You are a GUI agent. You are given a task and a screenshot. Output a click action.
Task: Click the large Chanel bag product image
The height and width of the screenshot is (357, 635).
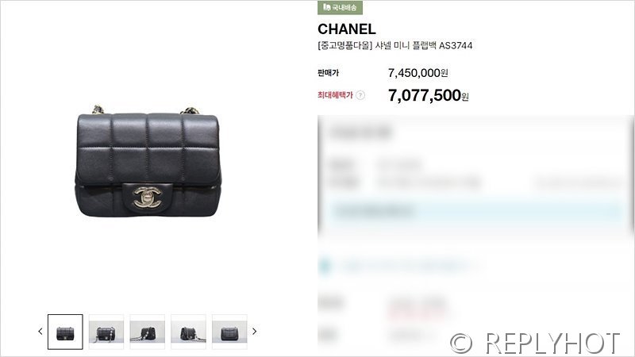pyautogui.click(x=148, y=162)
